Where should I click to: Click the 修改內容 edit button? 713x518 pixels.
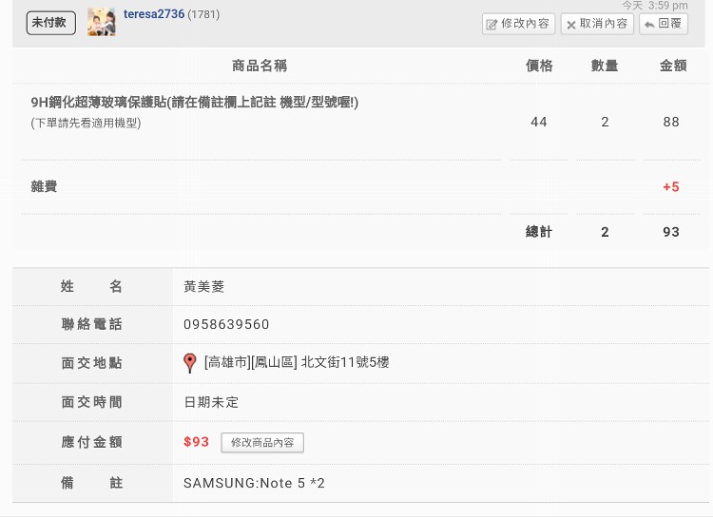518,24
